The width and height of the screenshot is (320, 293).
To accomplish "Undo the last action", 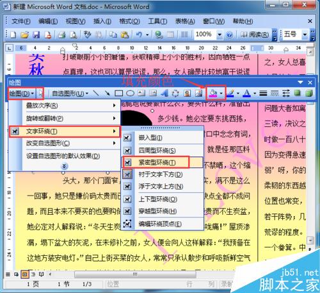I will pos(139,35).
